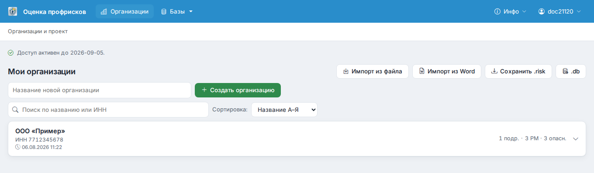Click the Организации и проект breadcrumb

tap(38, 31)
